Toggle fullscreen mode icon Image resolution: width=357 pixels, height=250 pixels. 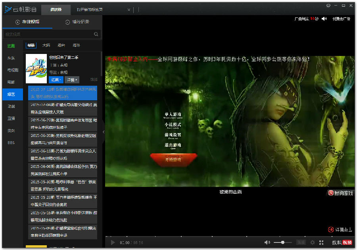tap(321, 243)
